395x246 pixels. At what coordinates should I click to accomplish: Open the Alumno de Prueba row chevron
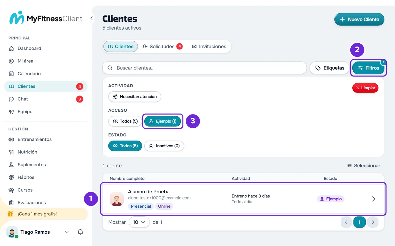point(374,199)
